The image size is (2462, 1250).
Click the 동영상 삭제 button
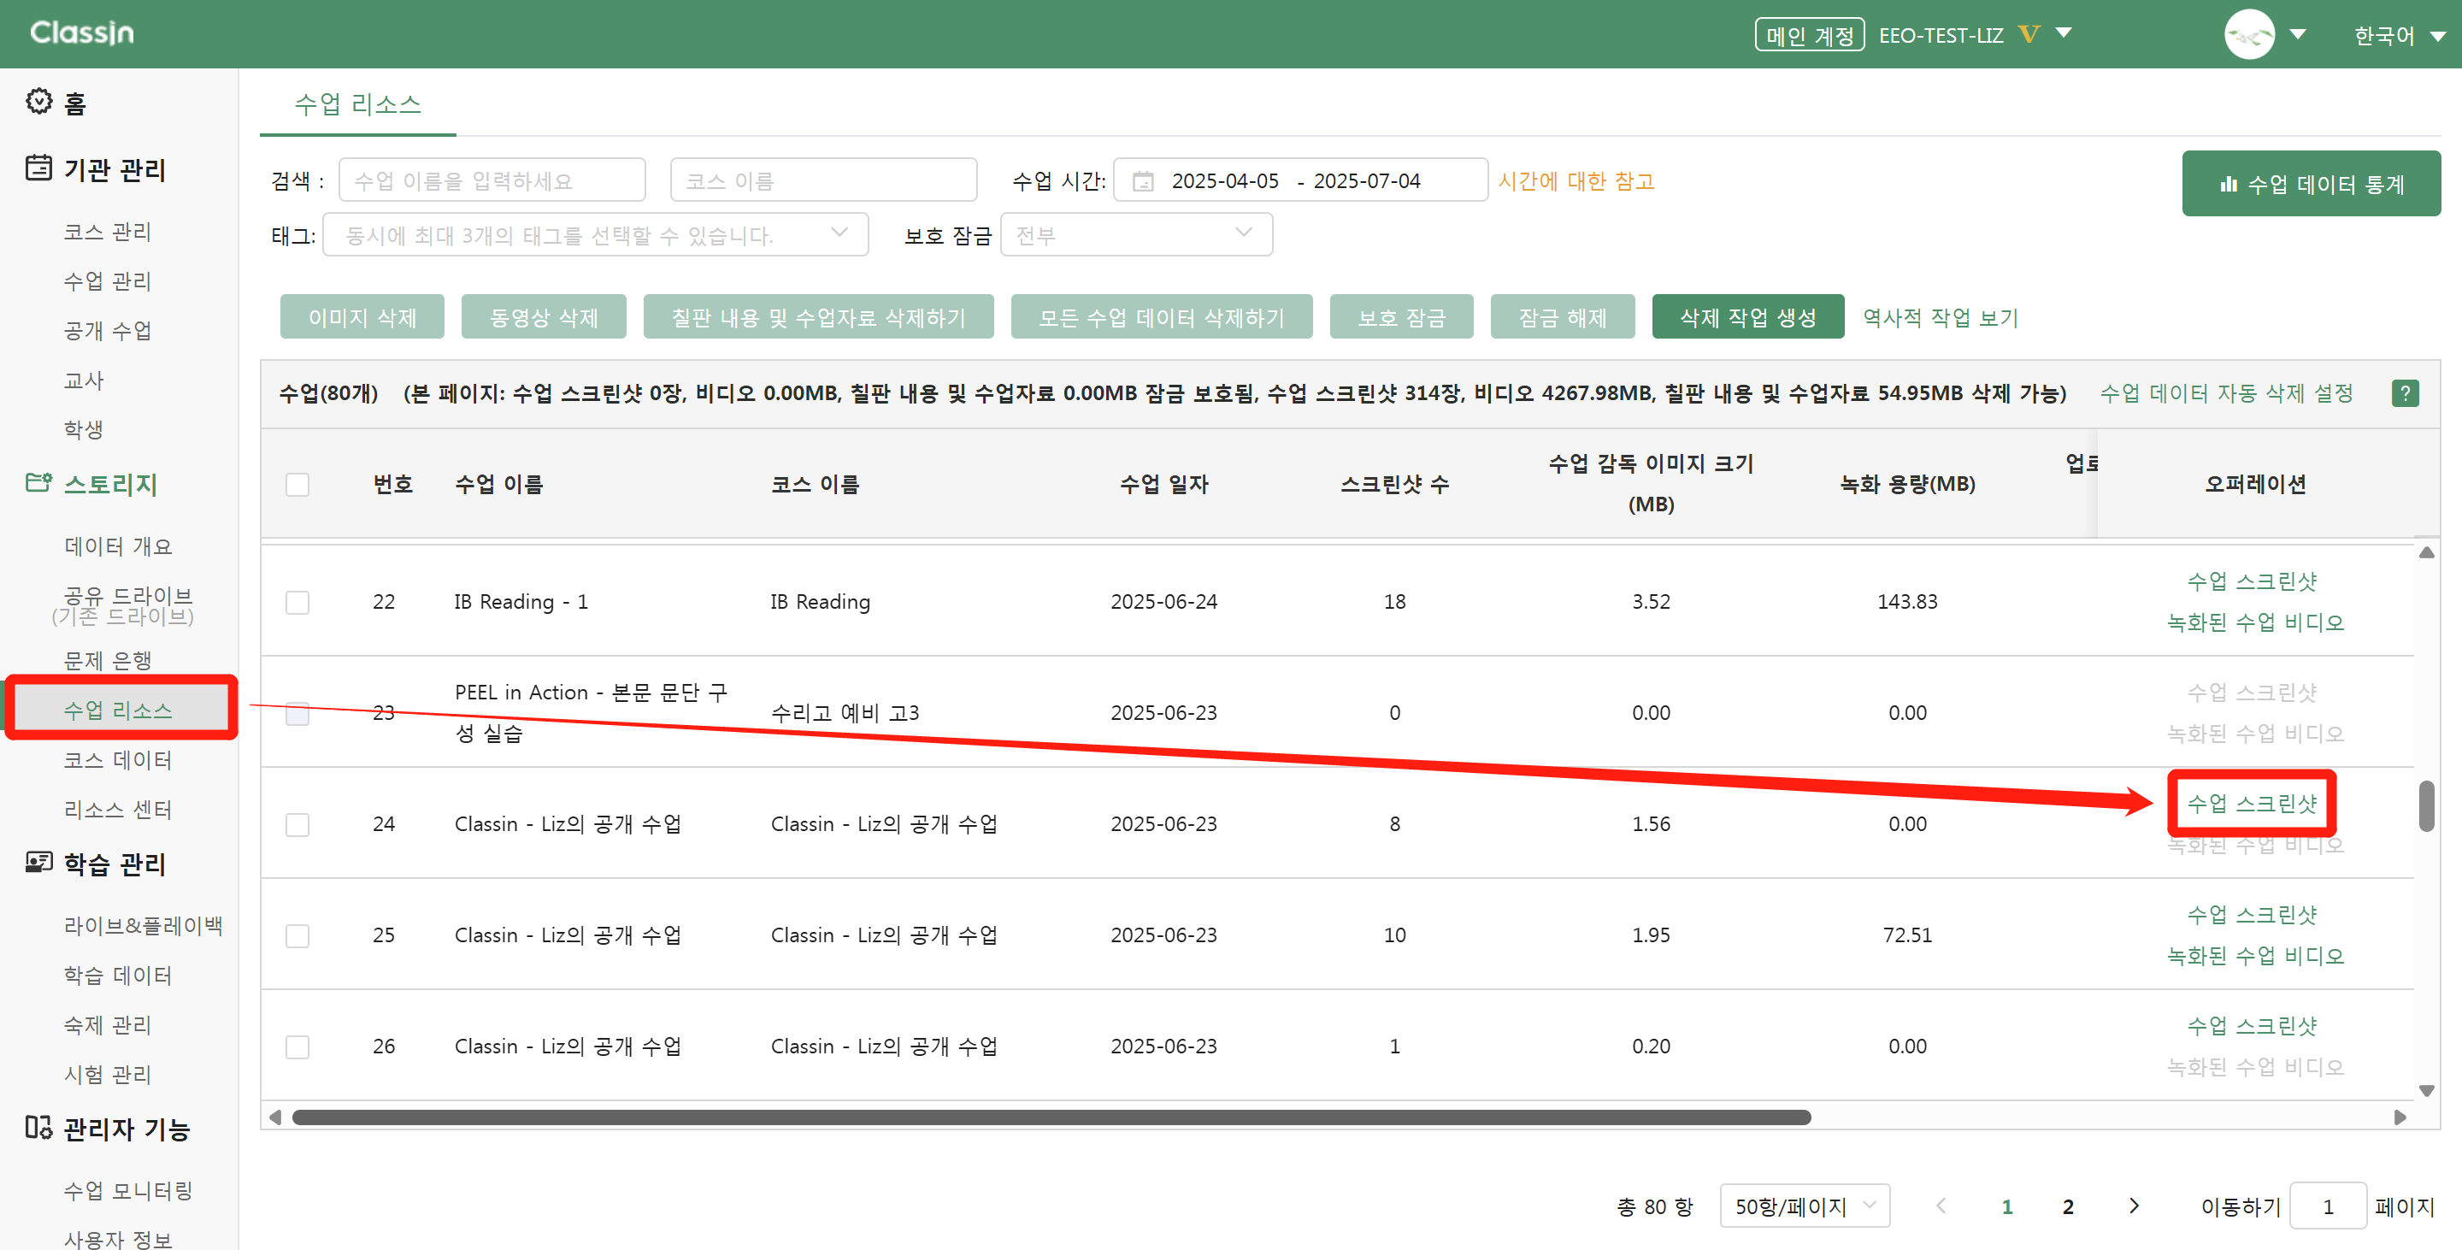click(543, 316)
